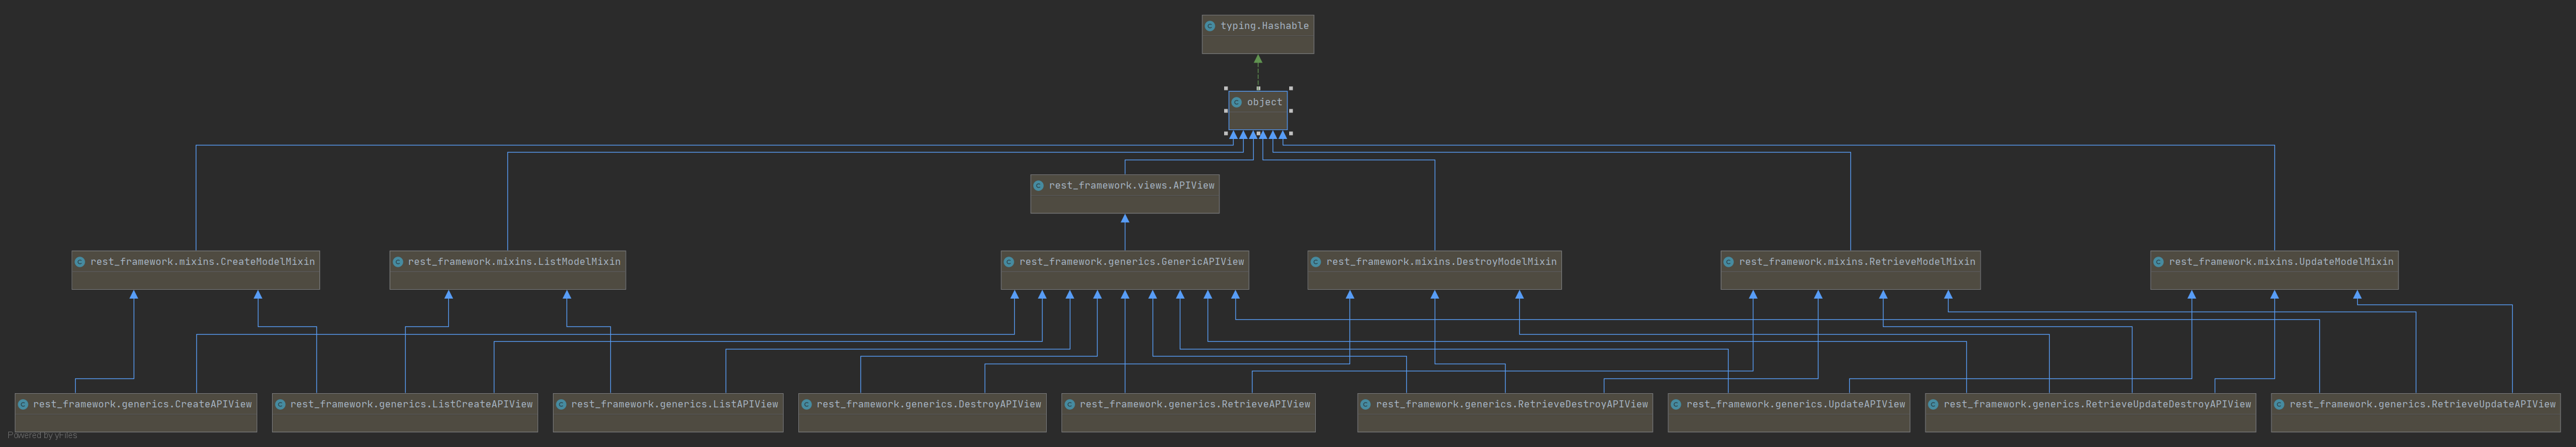Click the class icon of typing.Hashable
The image size is (2576, 447).
click(1210, 26)
